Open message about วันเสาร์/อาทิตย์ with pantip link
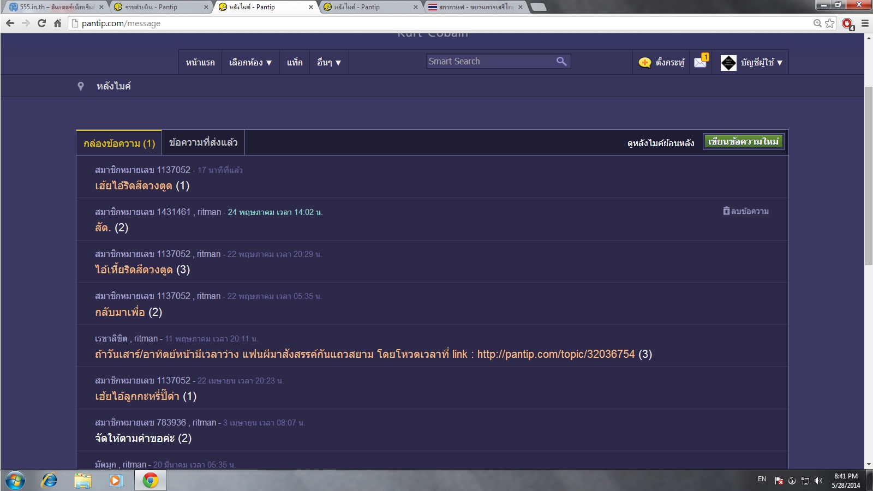 click(x=373, y=354)
